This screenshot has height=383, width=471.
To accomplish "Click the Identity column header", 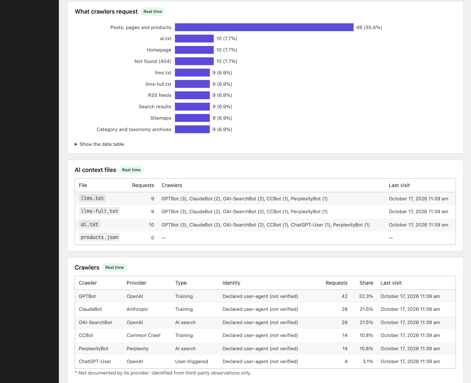I will point(231,283).
